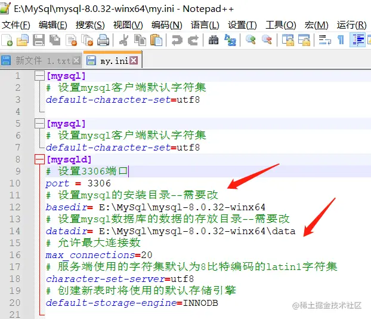This screenshot has width=371, height=319.
Task: Click the Zoom Out magnifier icon
Action: click(x=267, y=40)
